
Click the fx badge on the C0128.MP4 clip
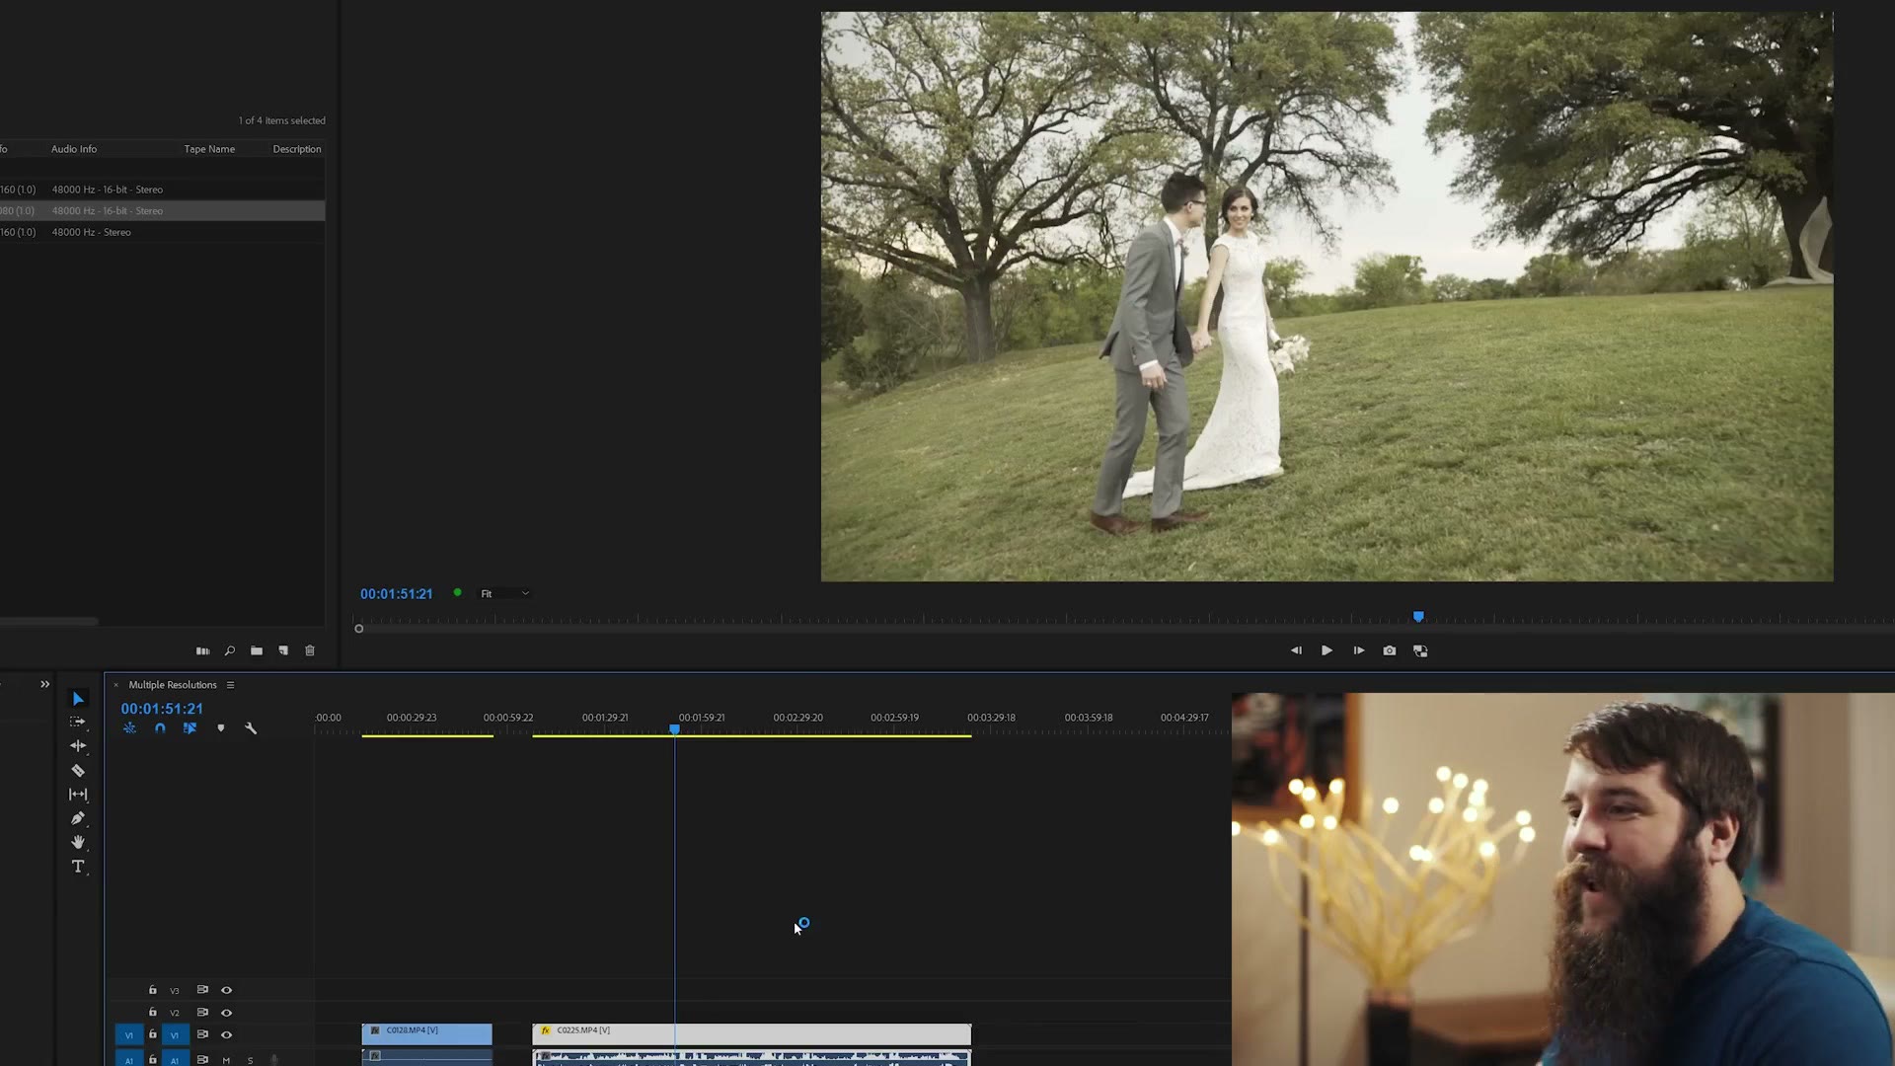click(x=375, y=1030)
